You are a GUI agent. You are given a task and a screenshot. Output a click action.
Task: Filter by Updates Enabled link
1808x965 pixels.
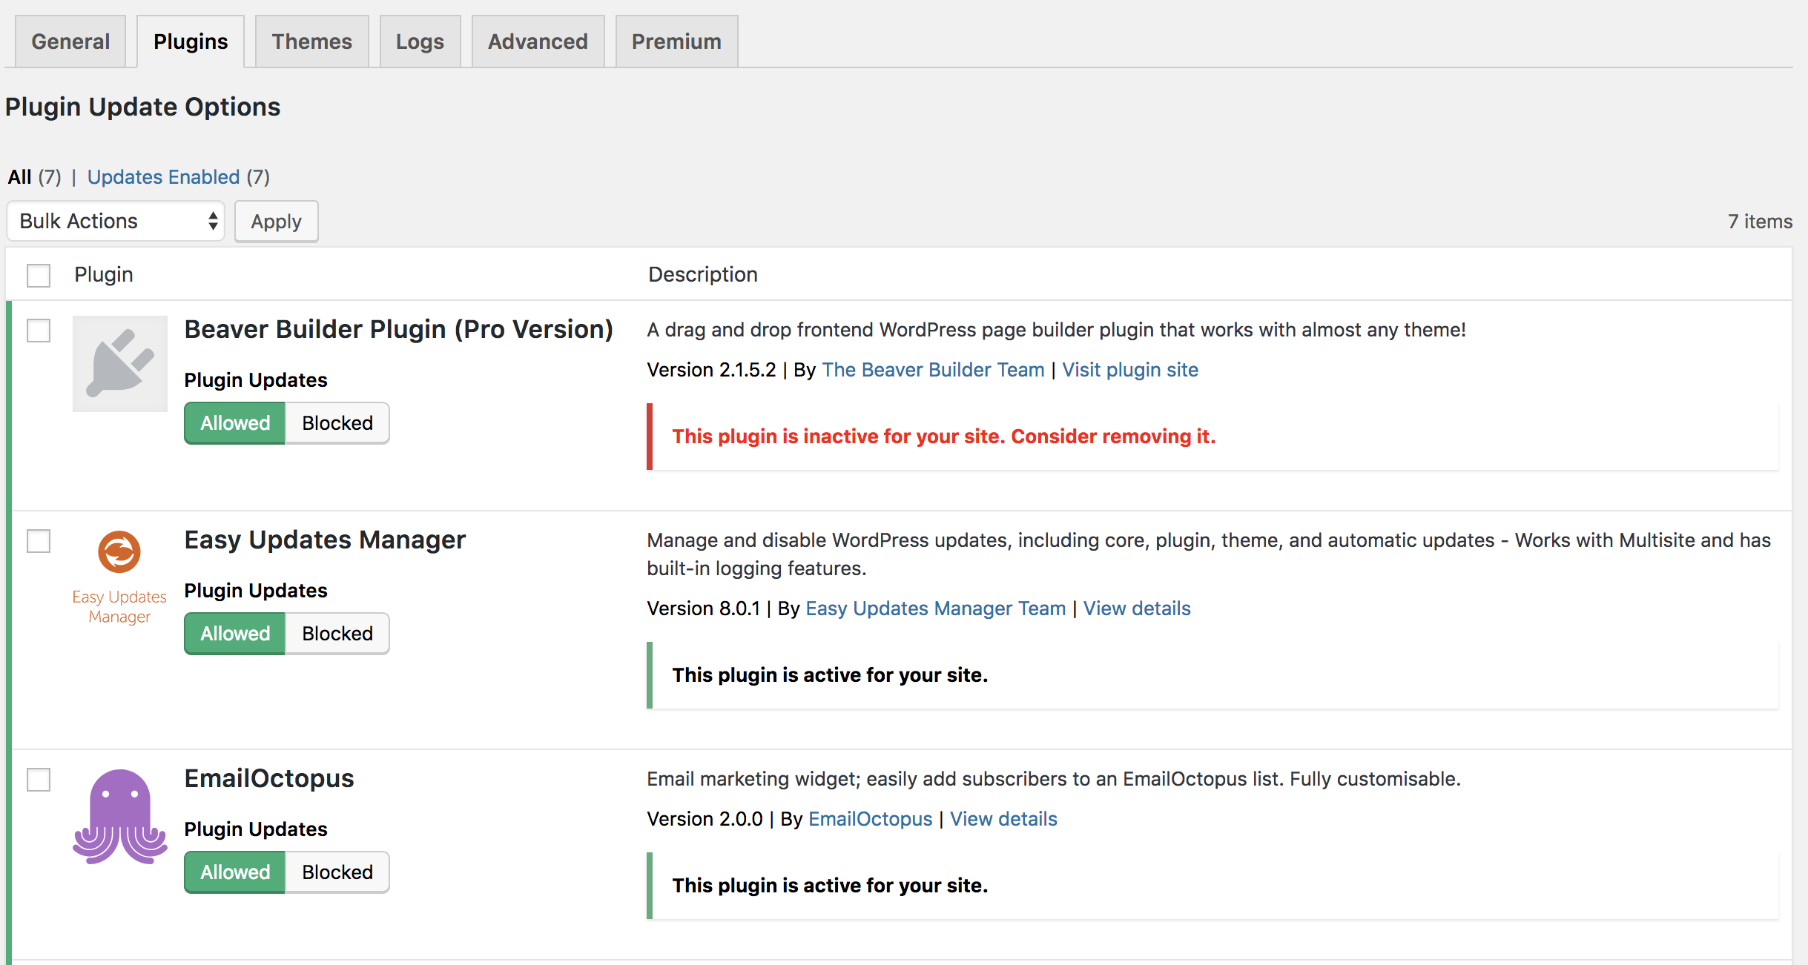163,177
